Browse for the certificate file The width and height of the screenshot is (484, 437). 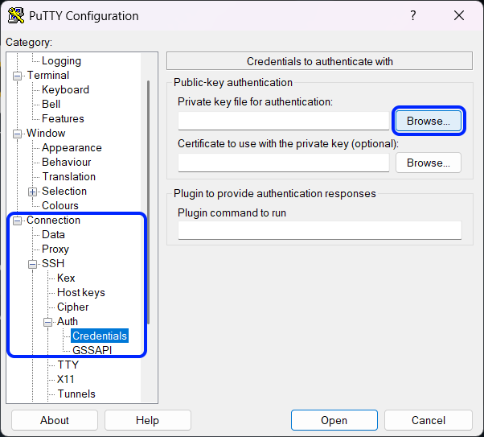(x=429, y=163)
